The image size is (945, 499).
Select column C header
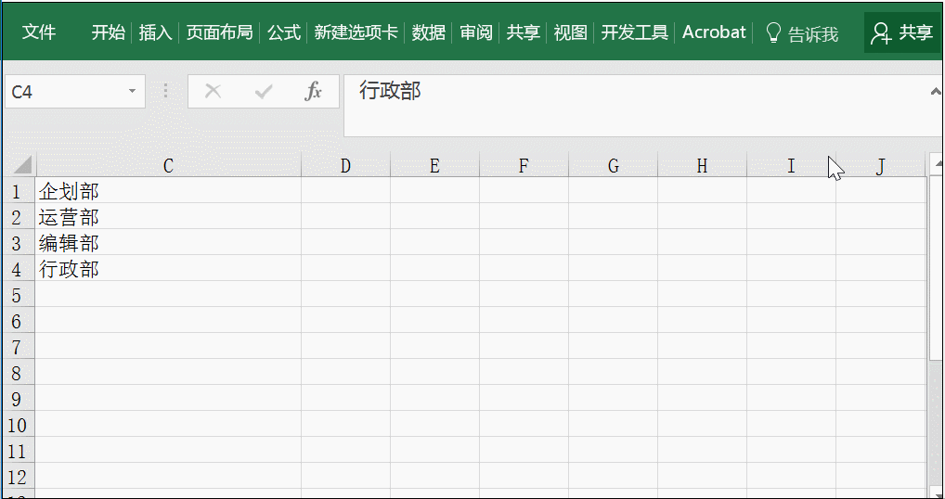pos(168,166)
